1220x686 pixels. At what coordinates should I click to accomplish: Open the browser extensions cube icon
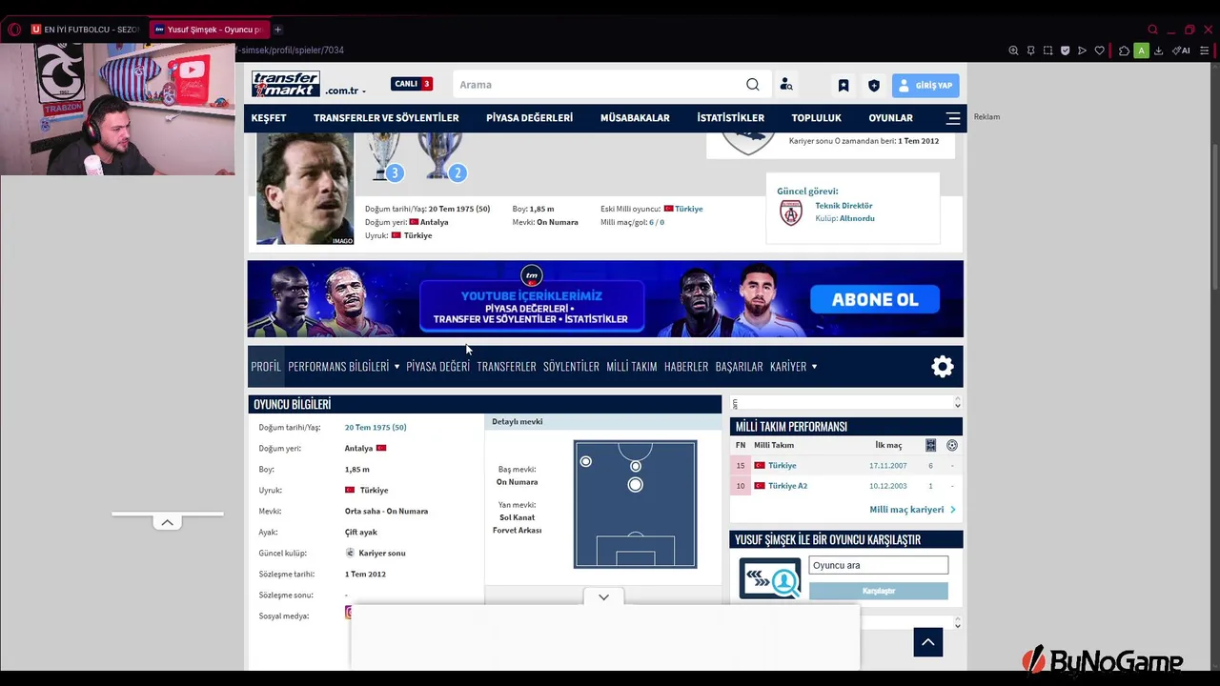(x=1124, y=50)
